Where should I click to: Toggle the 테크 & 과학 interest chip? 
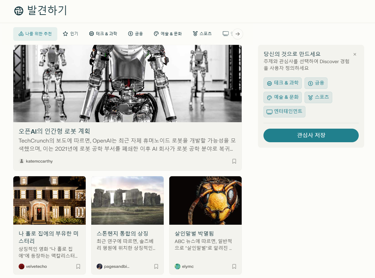tap(282, 83)
